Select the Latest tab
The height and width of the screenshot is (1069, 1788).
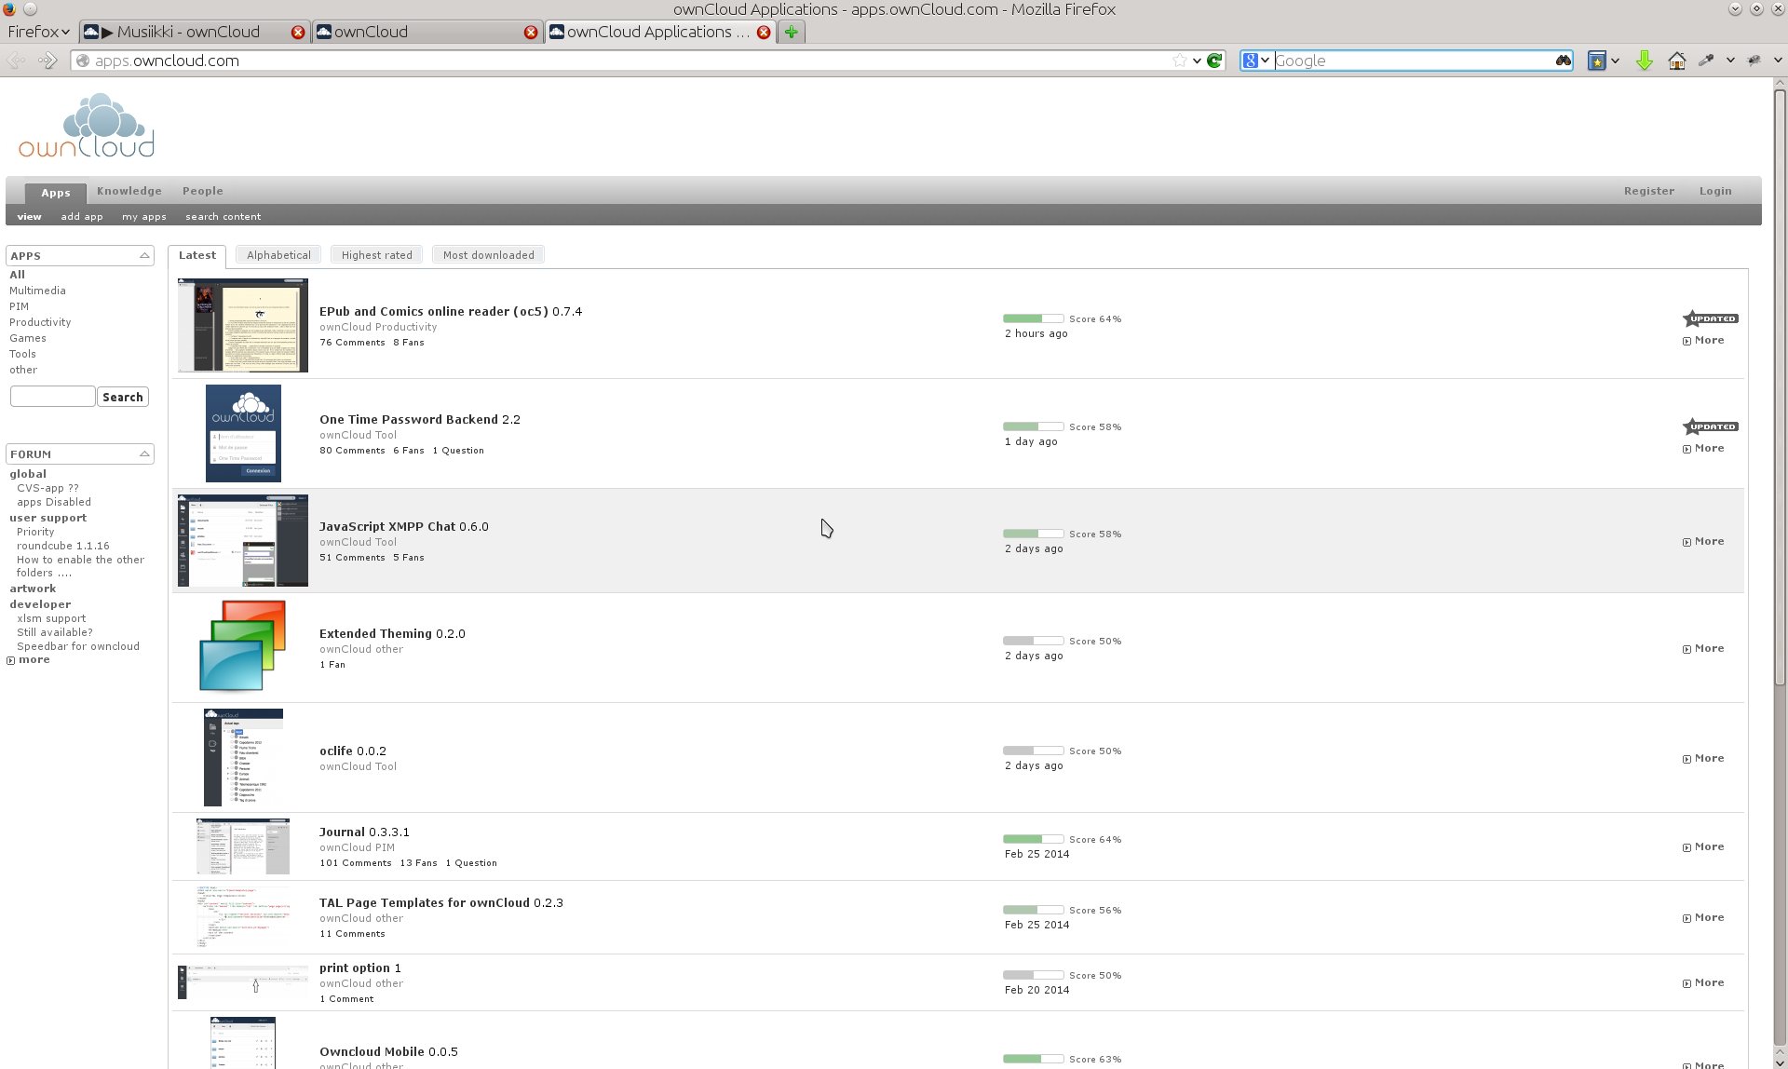pos(196,255)
